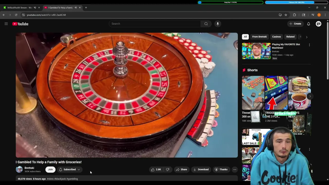Like the video with thumbs up
329x185 pixels.
click(x=156, y=170)
